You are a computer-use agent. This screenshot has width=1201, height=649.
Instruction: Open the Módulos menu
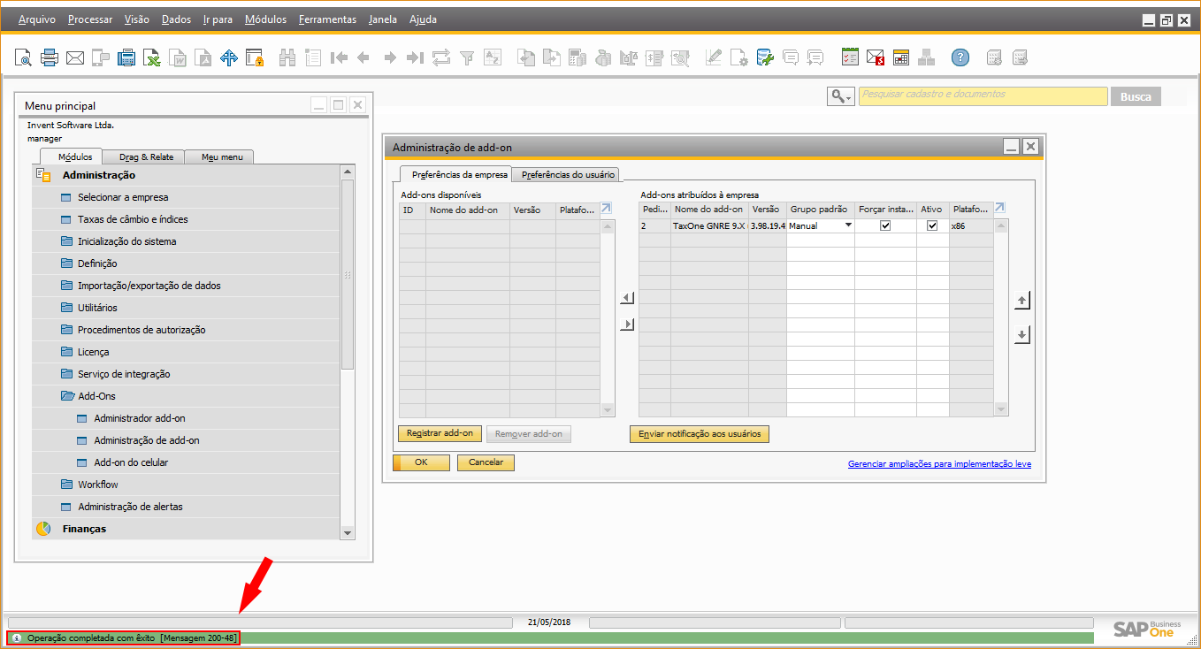coord(265,19)
